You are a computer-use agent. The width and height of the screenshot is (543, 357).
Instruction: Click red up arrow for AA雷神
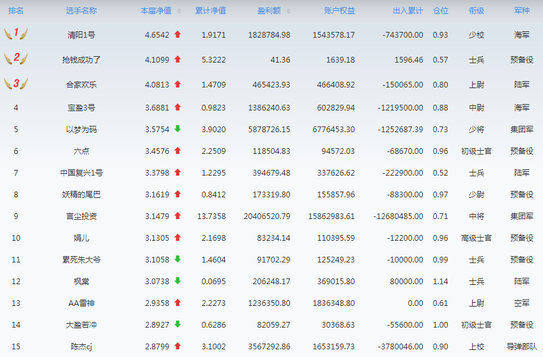pos(178,303)
